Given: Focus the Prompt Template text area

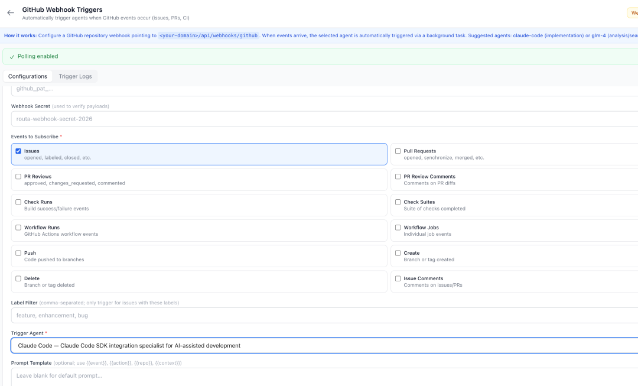Looking at the screenshot, I should tap(324, 377).
